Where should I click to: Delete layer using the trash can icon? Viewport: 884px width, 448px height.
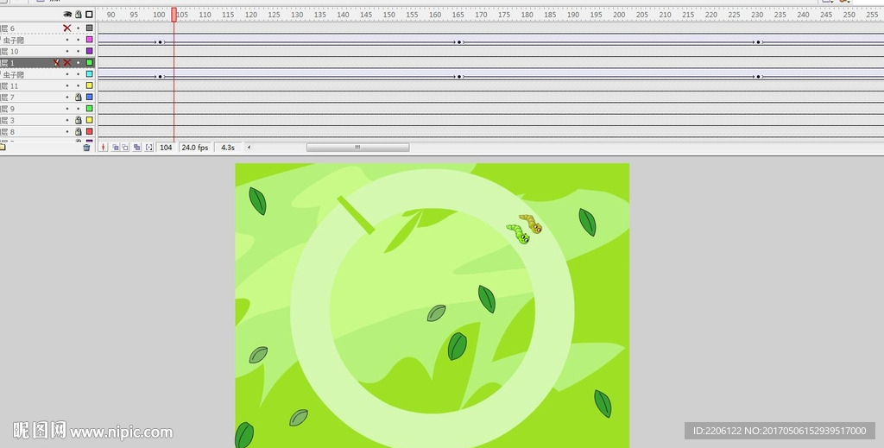(x=86, y=148)
